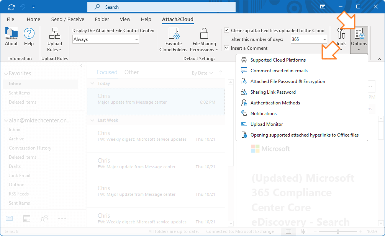Switch to the Home ribbon tab
The height and width of the screenshot is (236, 385).
[33, 19]
